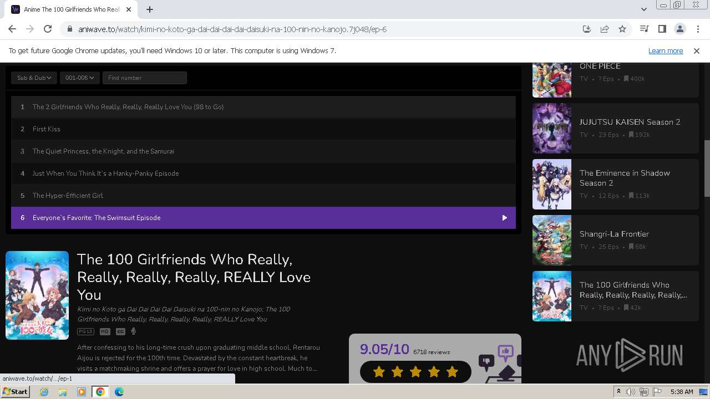Viewport: 710px width, 399px height.
Task: Open the Shangri-La Frontier title
Action: [x=614, y=234]
